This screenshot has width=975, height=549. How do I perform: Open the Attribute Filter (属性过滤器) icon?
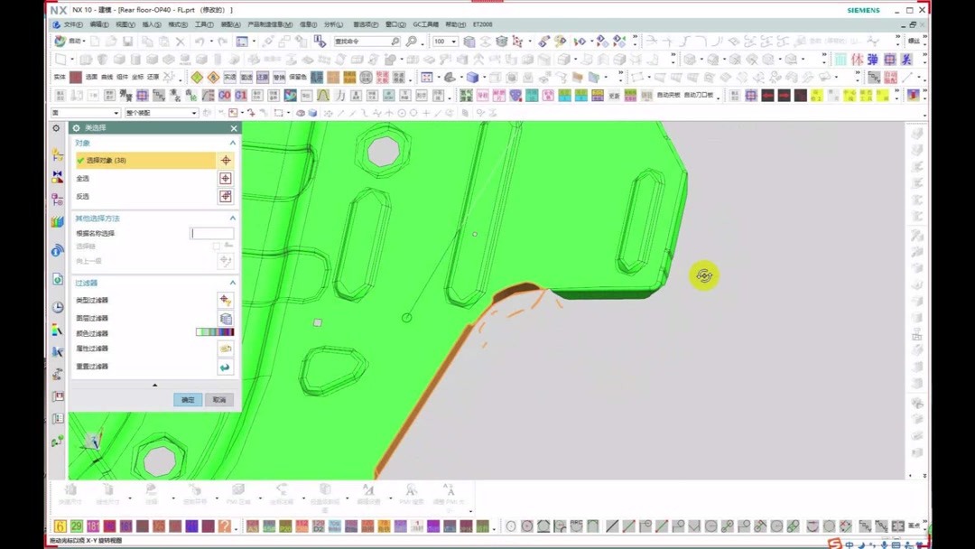[226, 349]
